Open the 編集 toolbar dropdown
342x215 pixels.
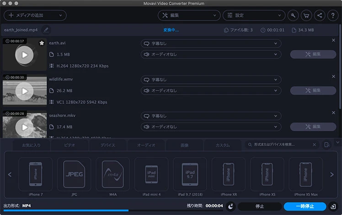189,16
